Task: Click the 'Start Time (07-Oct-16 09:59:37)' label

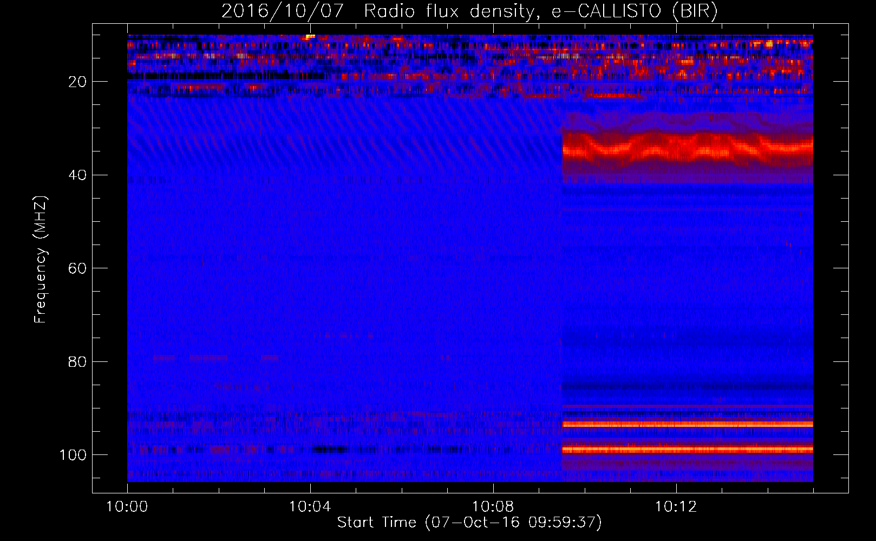Action: [x=469, y=523]
